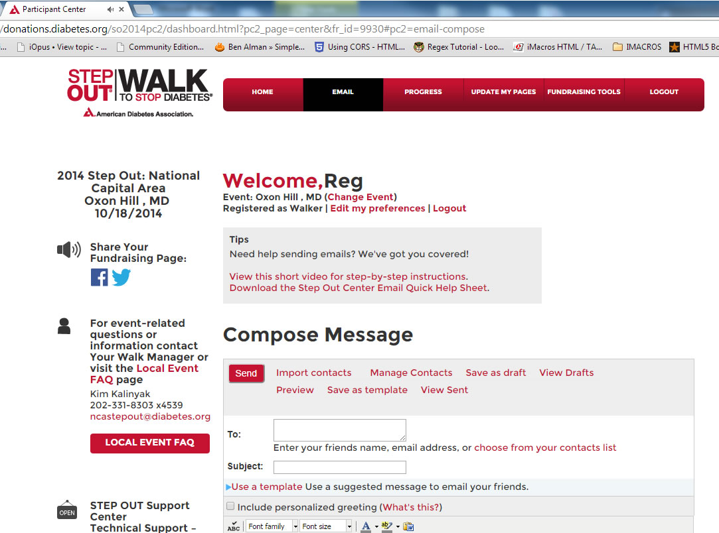Viewport: 719px width, 533px height.
Task: Click the spell check ABC icon
Action: pyautogui.click(x=234, y=526)
